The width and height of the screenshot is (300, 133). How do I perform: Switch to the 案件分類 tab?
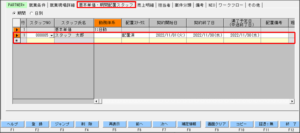(183, 5)
